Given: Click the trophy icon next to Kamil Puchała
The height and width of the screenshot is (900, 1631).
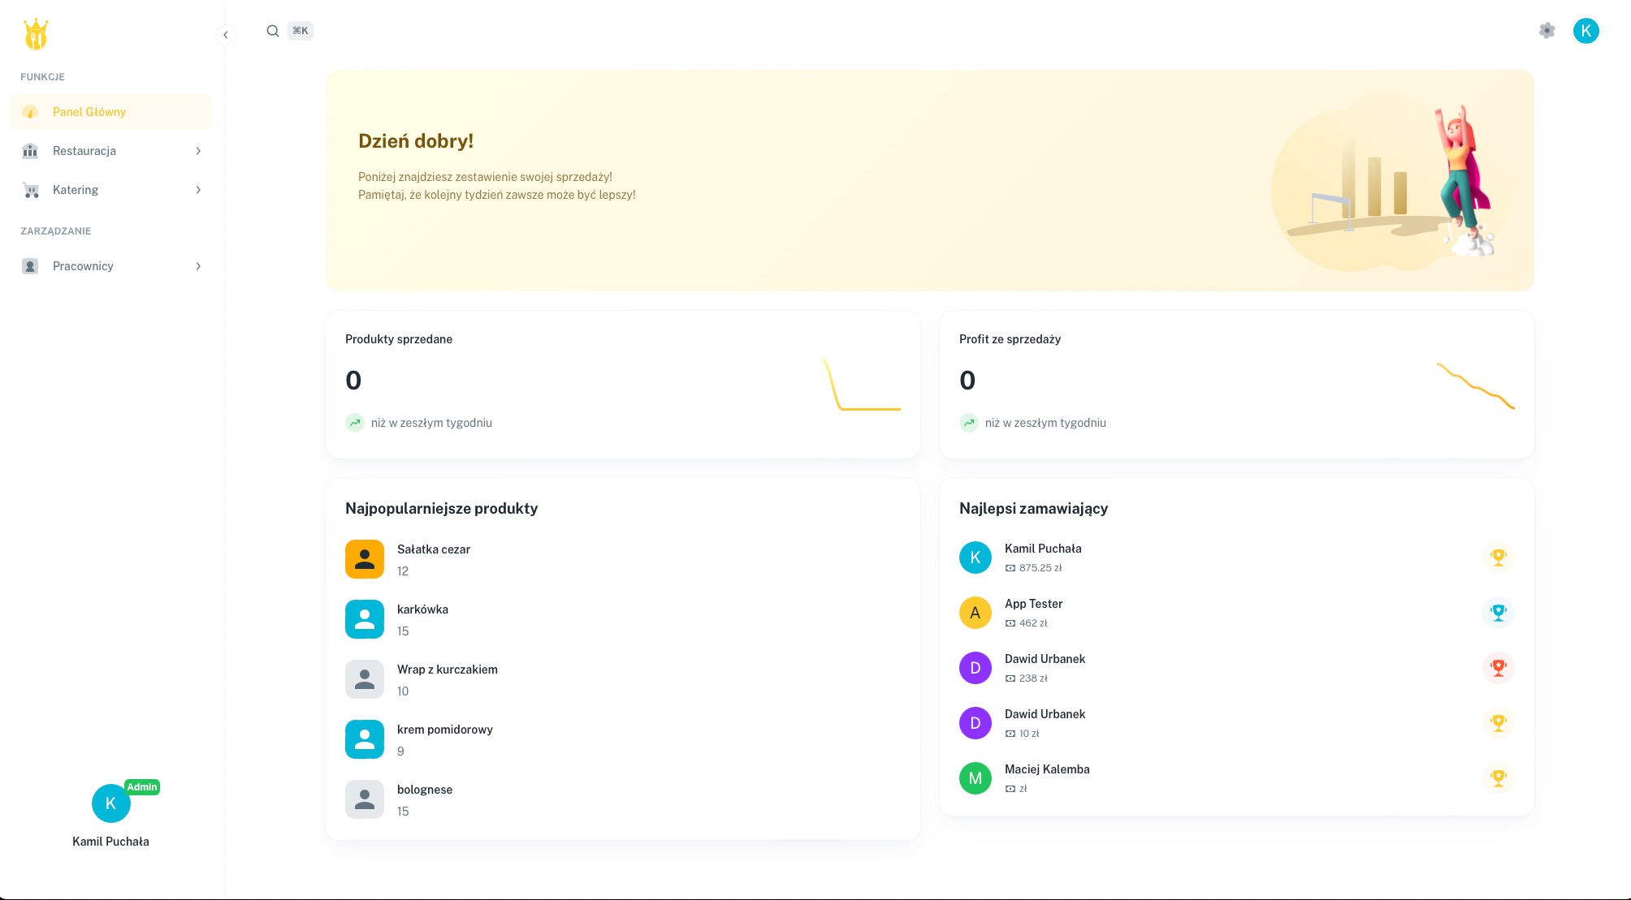Looking at the screenshot, I should click(x=1497, y=558).
